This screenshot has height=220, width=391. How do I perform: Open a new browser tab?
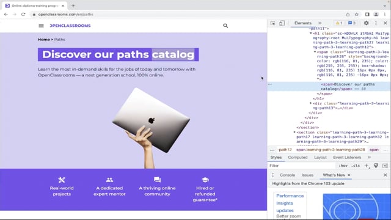pyautogui.click(x=73, y=5)
